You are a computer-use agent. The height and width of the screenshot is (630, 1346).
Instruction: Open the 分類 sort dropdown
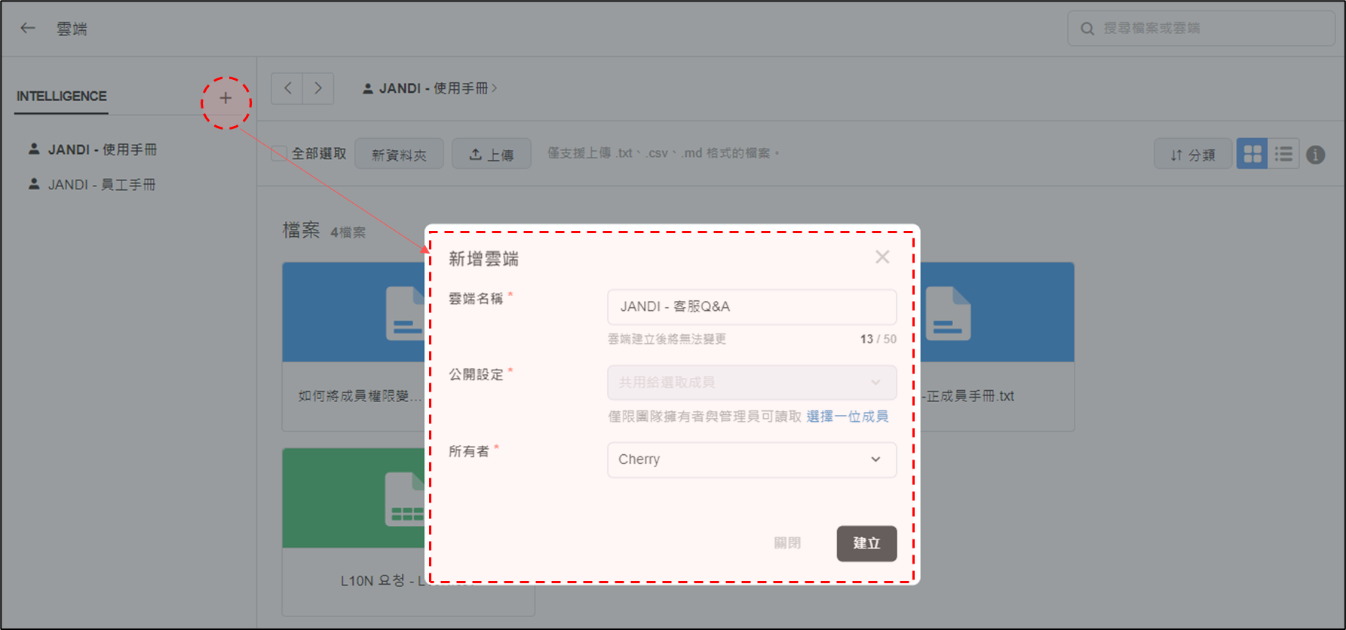[x=1193, y=155]
